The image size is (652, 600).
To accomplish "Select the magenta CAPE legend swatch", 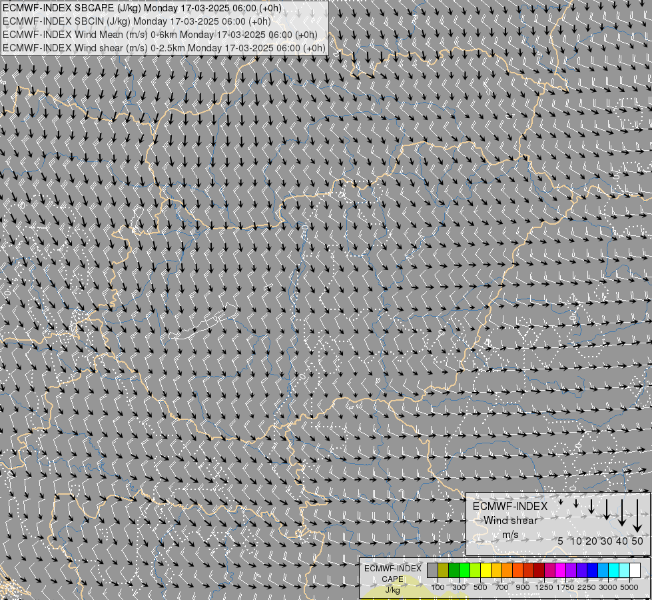I will pos(561,570).
